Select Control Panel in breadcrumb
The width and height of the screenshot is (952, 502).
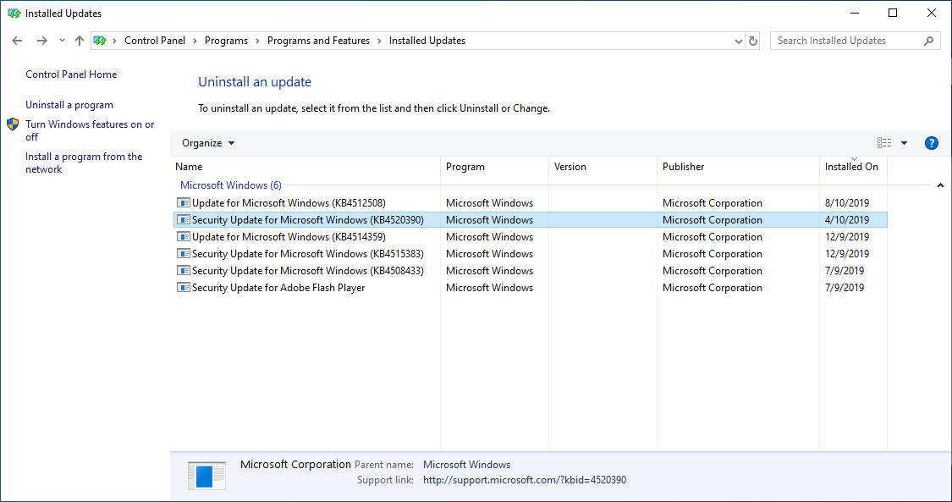tap(155, 41)
